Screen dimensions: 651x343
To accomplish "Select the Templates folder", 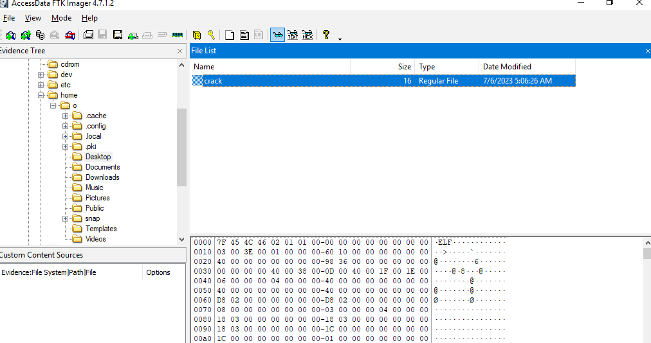I will click(x=101, y=229).
